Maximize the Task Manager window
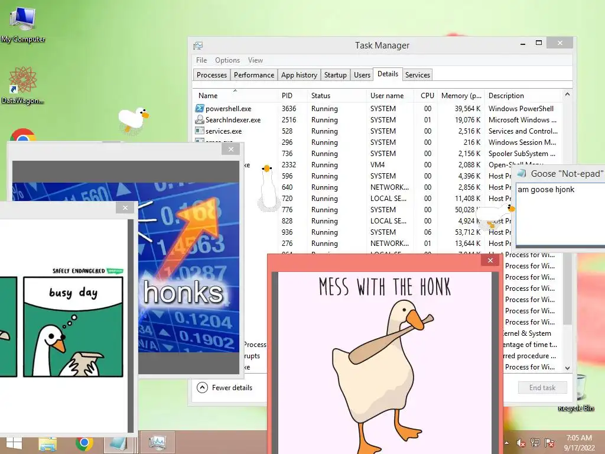605x454 pixels. (539, 43)
